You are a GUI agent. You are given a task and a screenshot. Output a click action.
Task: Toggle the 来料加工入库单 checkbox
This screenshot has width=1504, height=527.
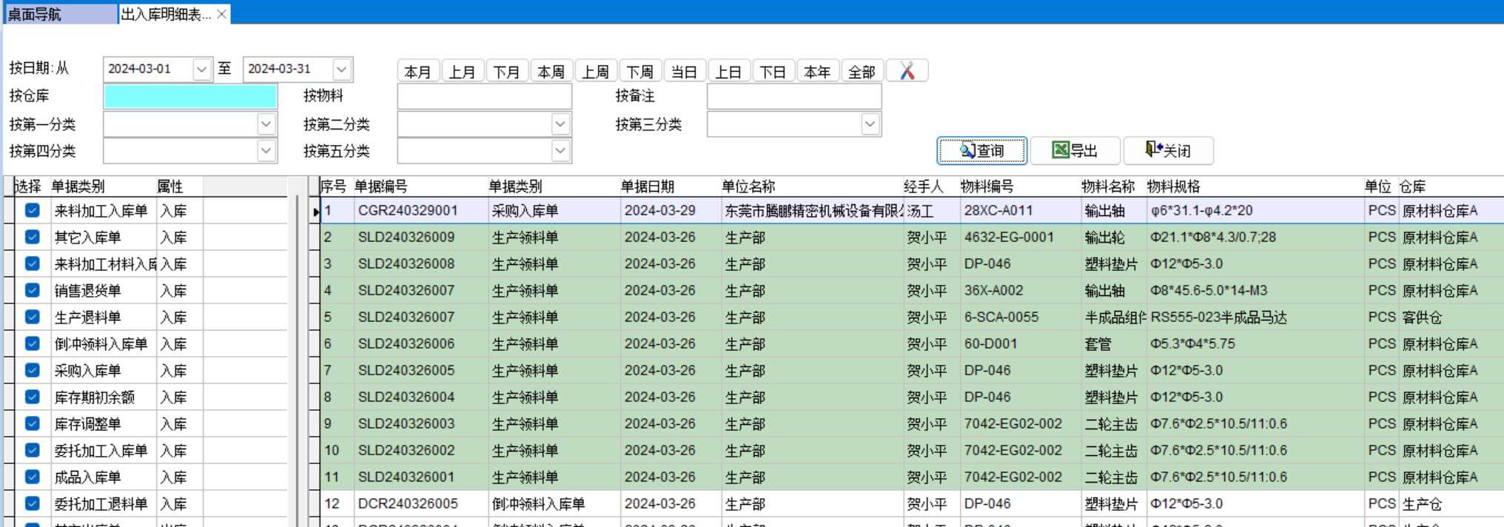pyautogui.click(x=32, y=210)
